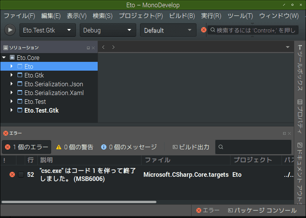Screen dimensions: 306x218
Task: Focus the Control+, search field in toolbar
Action: click(253, 30)
